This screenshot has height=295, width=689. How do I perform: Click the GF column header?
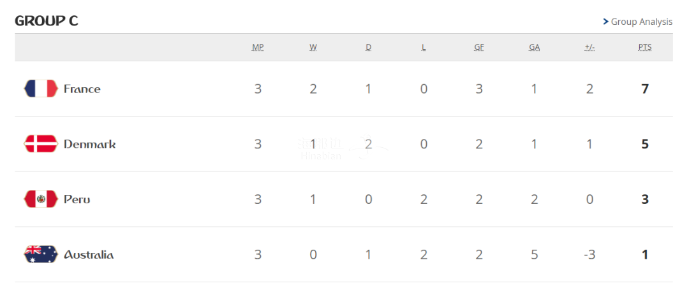click(479, 47)
